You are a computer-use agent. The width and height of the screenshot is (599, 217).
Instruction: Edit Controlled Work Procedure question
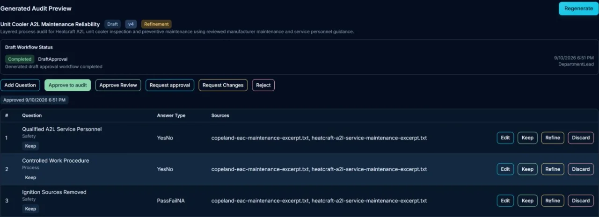(505, 169)
